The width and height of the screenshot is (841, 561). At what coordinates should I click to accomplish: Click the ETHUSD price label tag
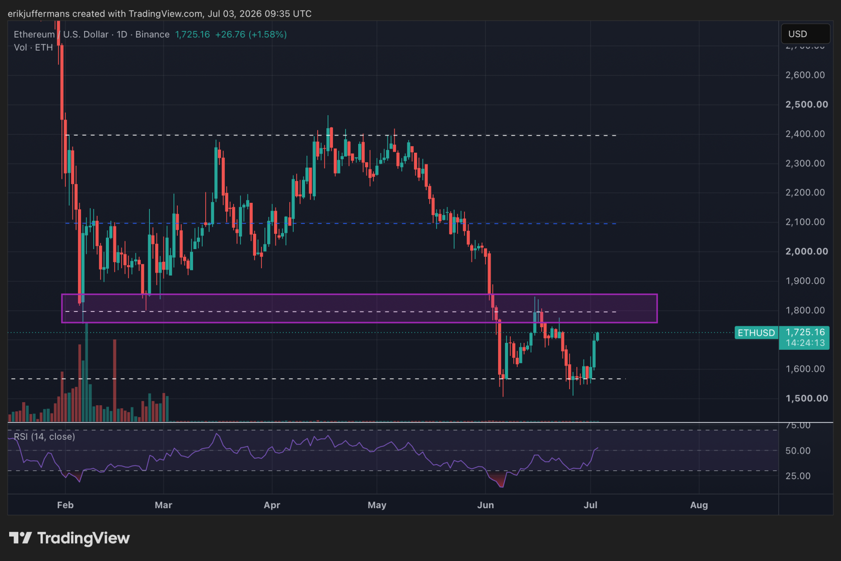(x=756, y=333)
